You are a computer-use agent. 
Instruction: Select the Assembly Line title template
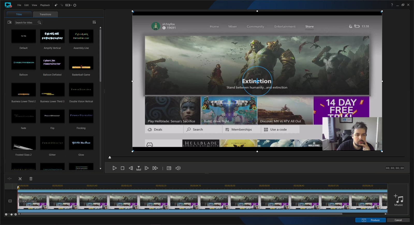click(81, 39)
